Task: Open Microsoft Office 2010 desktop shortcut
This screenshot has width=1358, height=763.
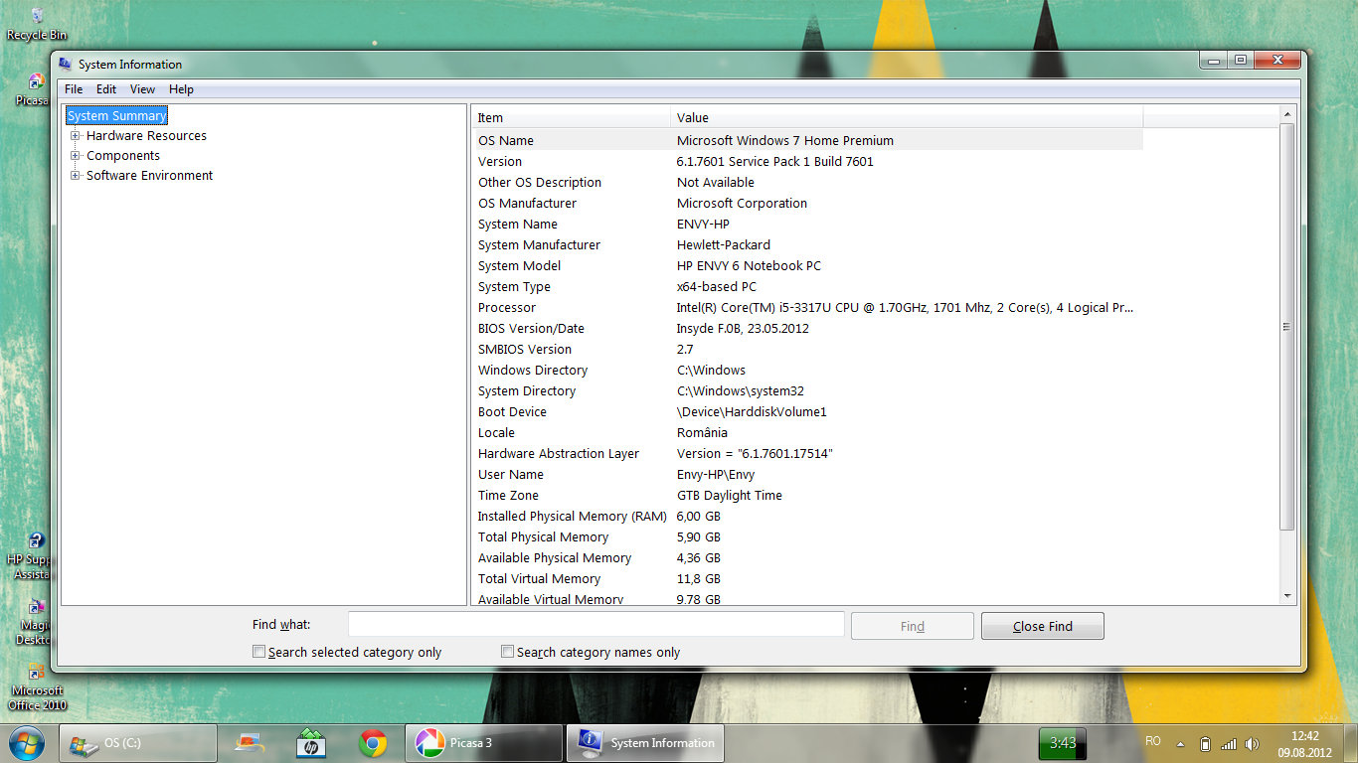Action: tap(37, 684)
